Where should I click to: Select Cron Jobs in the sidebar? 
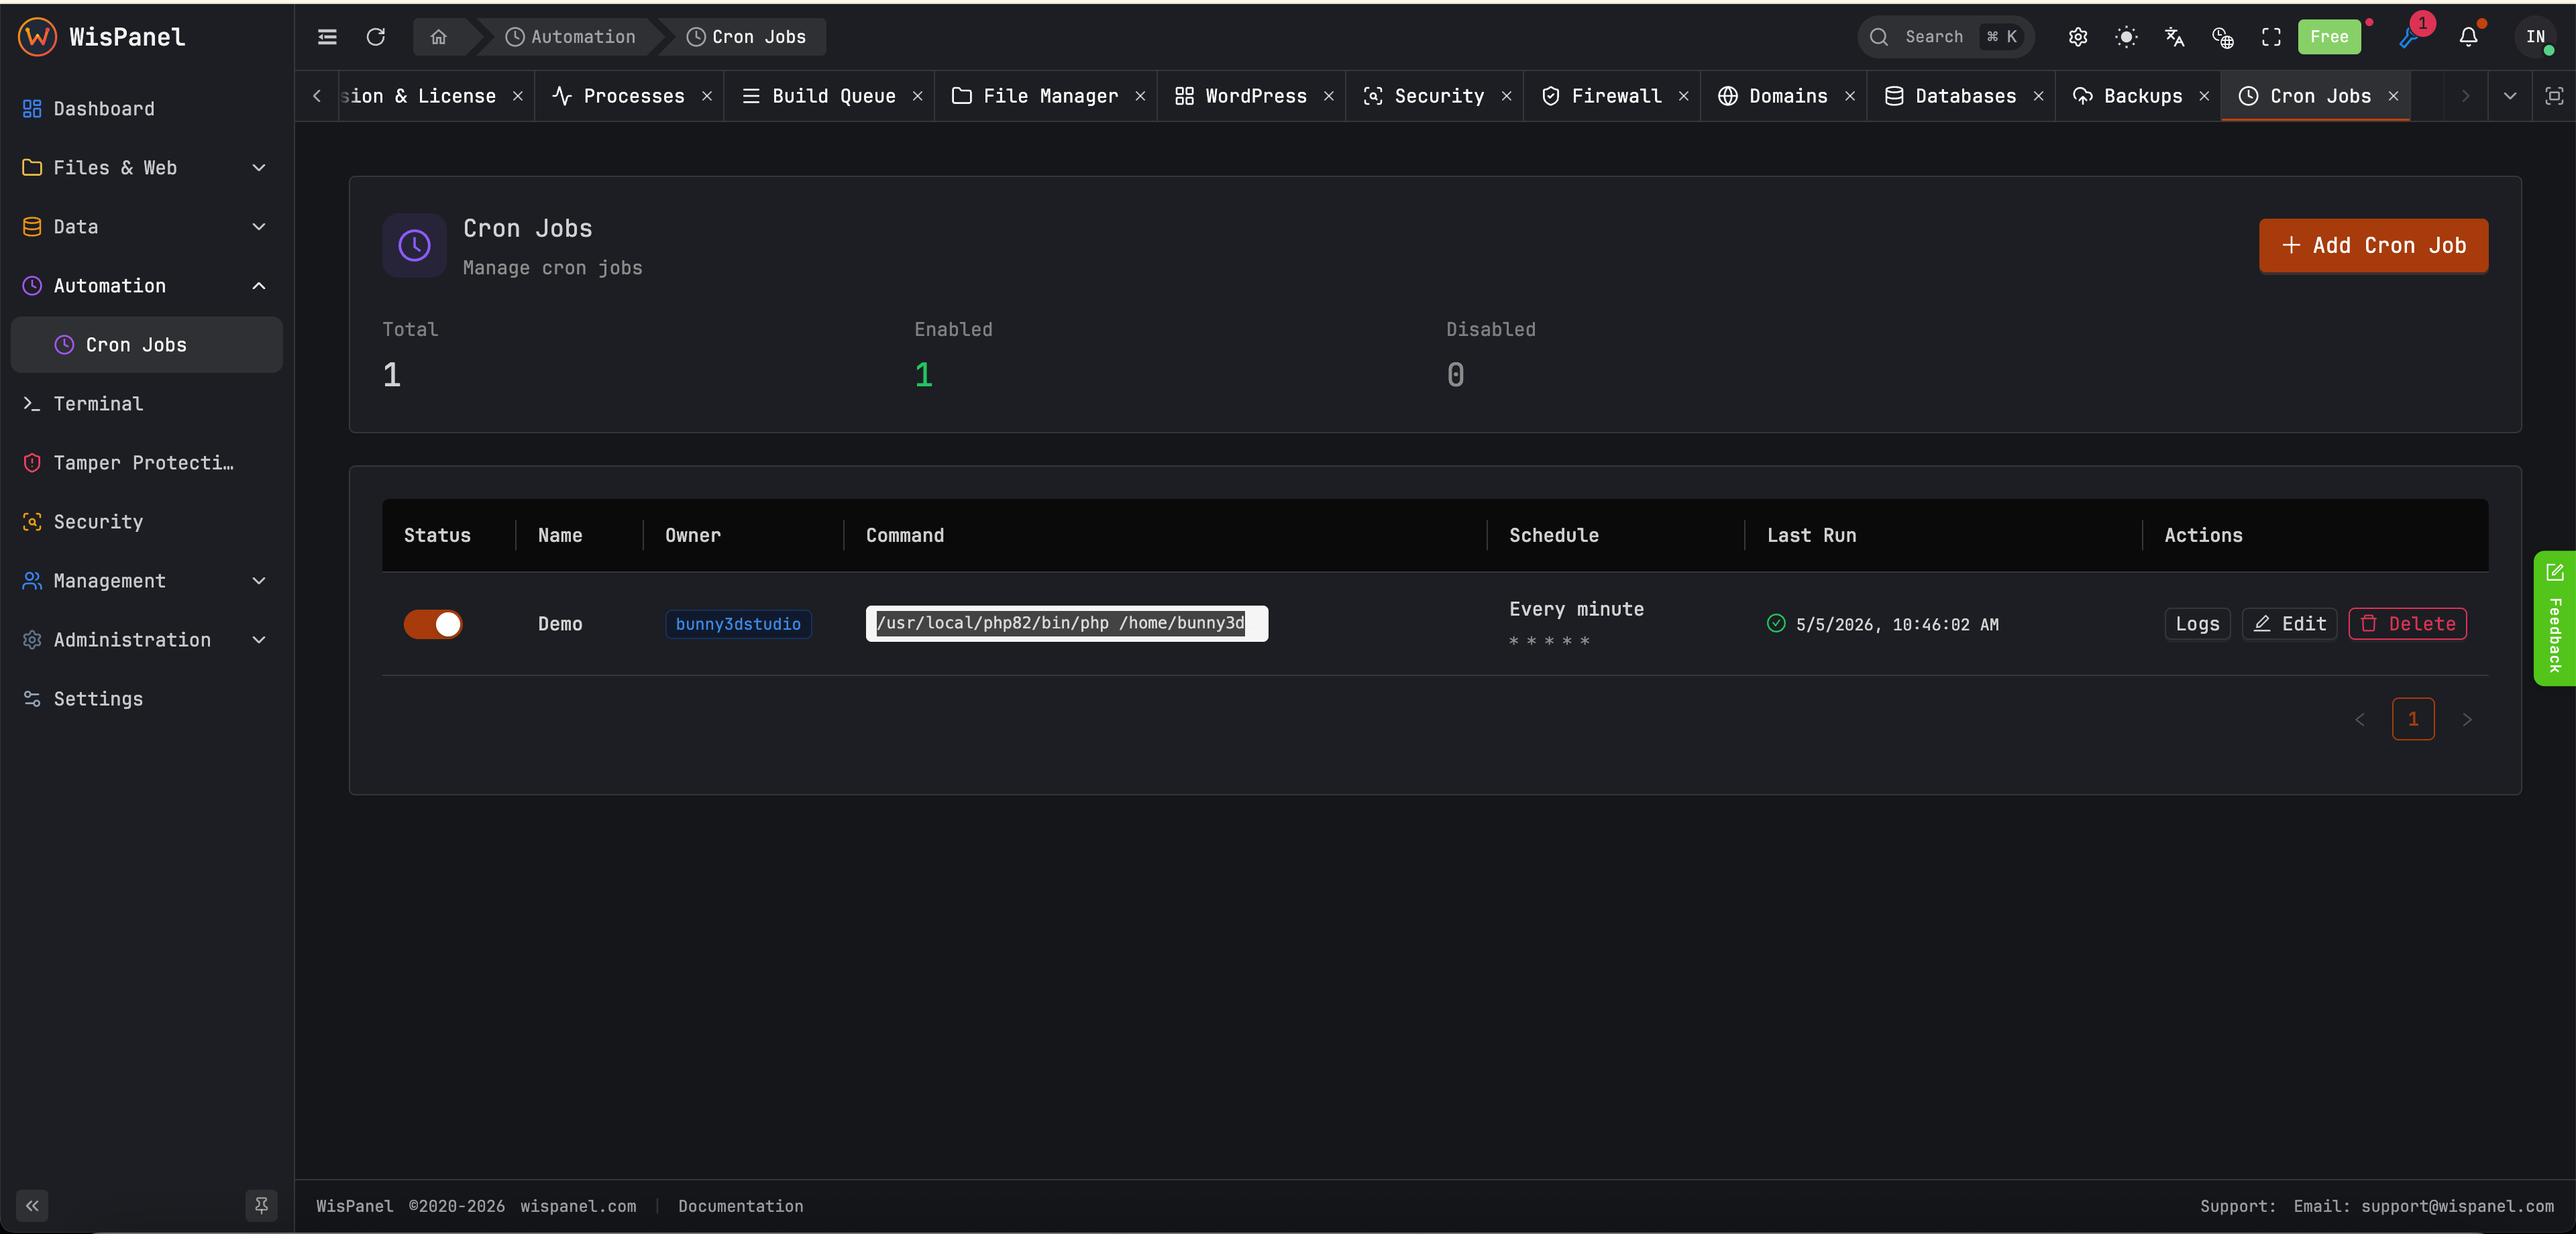(146, 344)
